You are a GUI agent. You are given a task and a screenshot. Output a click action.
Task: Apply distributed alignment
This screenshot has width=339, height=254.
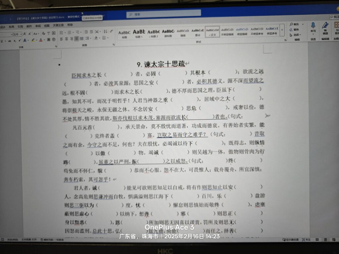82,39
